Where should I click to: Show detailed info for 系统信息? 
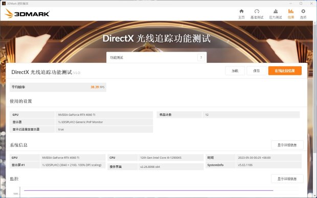[x=287, y=145]
